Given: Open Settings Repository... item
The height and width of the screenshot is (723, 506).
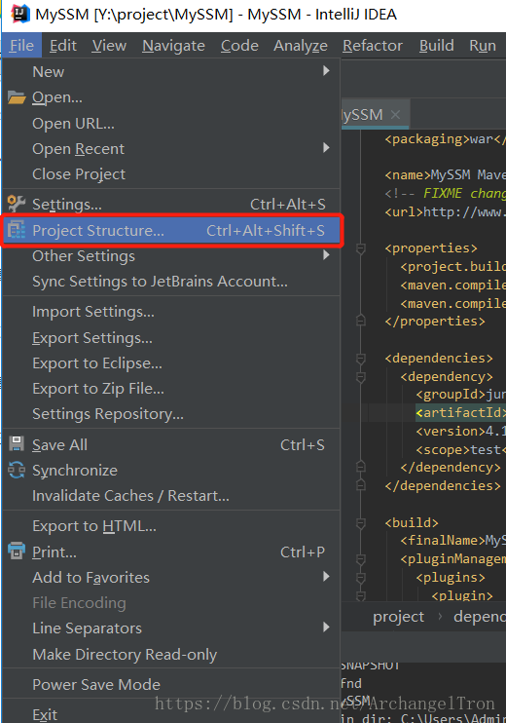Looking at the screenshot, I should coord(171,413).
